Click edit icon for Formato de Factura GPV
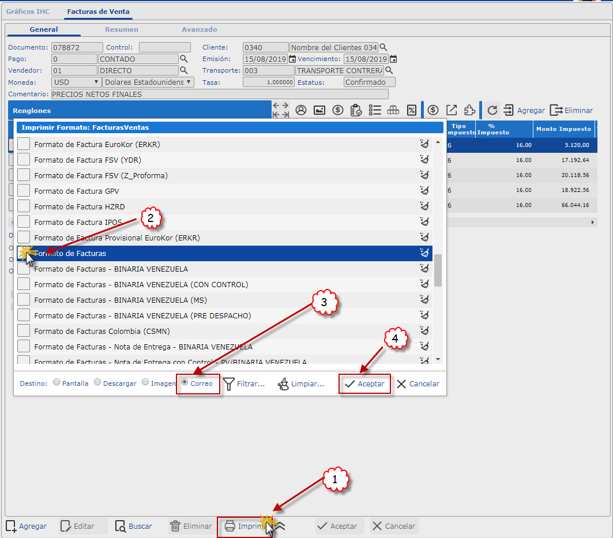Screen dimensions: 613x538 [424, 191]
